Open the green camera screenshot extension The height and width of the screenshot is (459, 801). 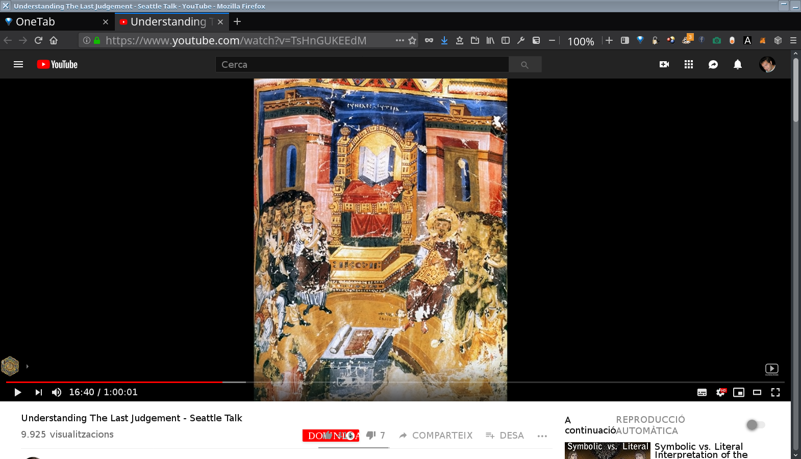pyautogui.click(x=717, y=40)
